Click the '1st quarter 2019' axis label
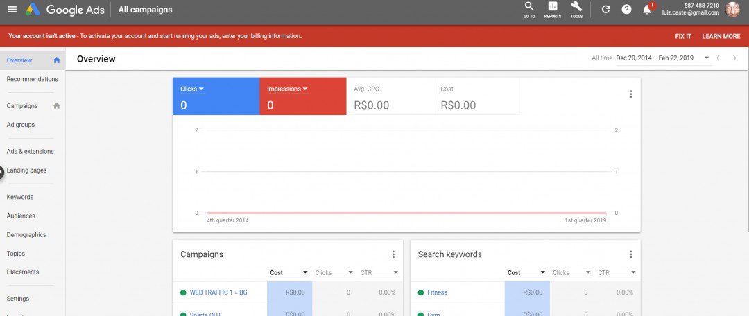 (585, 220)
